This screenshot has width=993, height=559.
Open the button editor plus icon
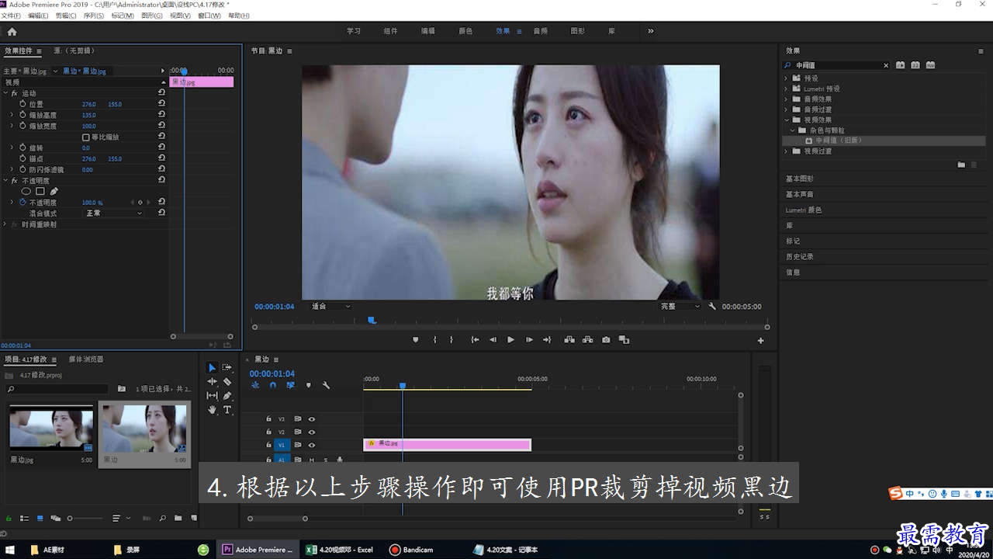click(760, 340)
